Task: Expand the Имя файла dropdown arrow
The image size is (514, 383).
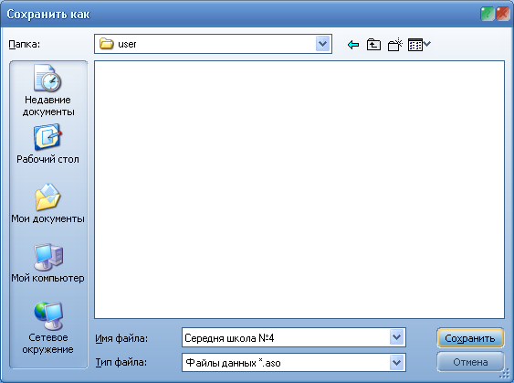Action: (x=396, y=337)
